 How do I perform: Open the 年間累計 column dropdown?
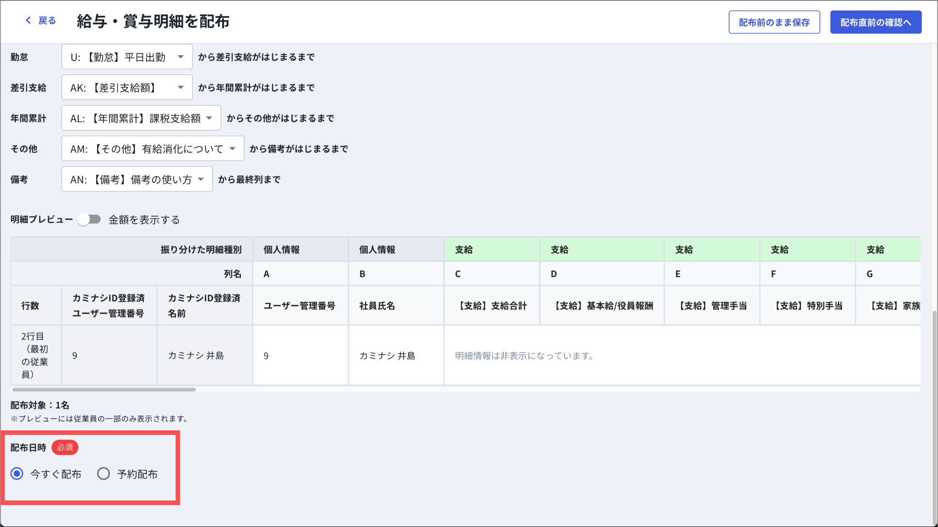(141, 119)
